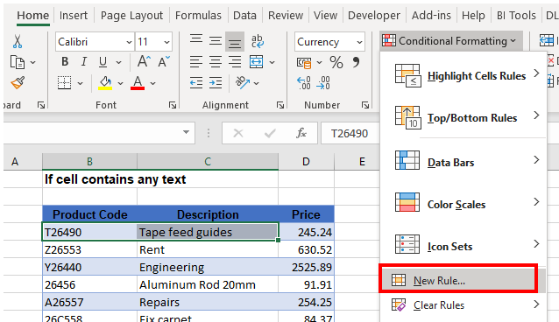Image resolution: width=559 pixels, height=322 pixels.
Task: Open the Name Box dropdown arrow
Action: click(186, 132)
